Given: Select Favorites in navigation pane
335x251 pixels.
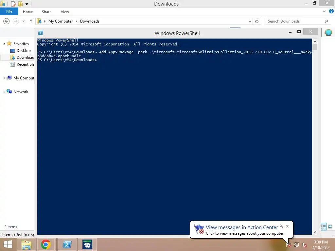Looking at the screenshot, I should click(x=21, y=43).
